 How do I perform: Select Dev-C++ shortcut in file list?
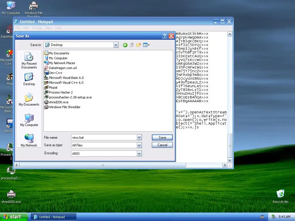pyautogui.click(x=53, y=73)
